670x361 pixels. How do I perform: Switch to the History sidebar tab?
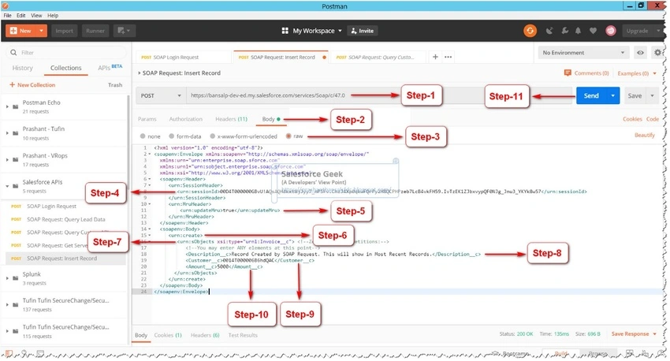point(22,68)
